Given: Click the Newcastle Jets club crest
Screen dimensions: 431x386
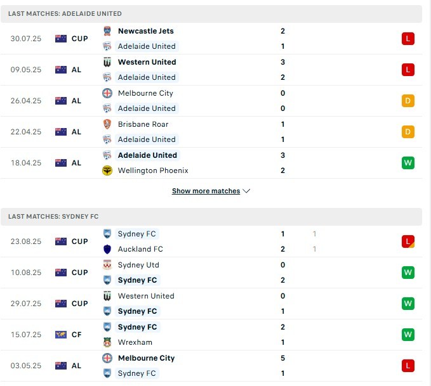Looking at the screenshot, I should point(107,31).
